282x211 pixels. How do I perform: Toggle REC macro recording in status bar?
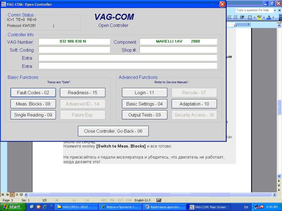point(104,200)
